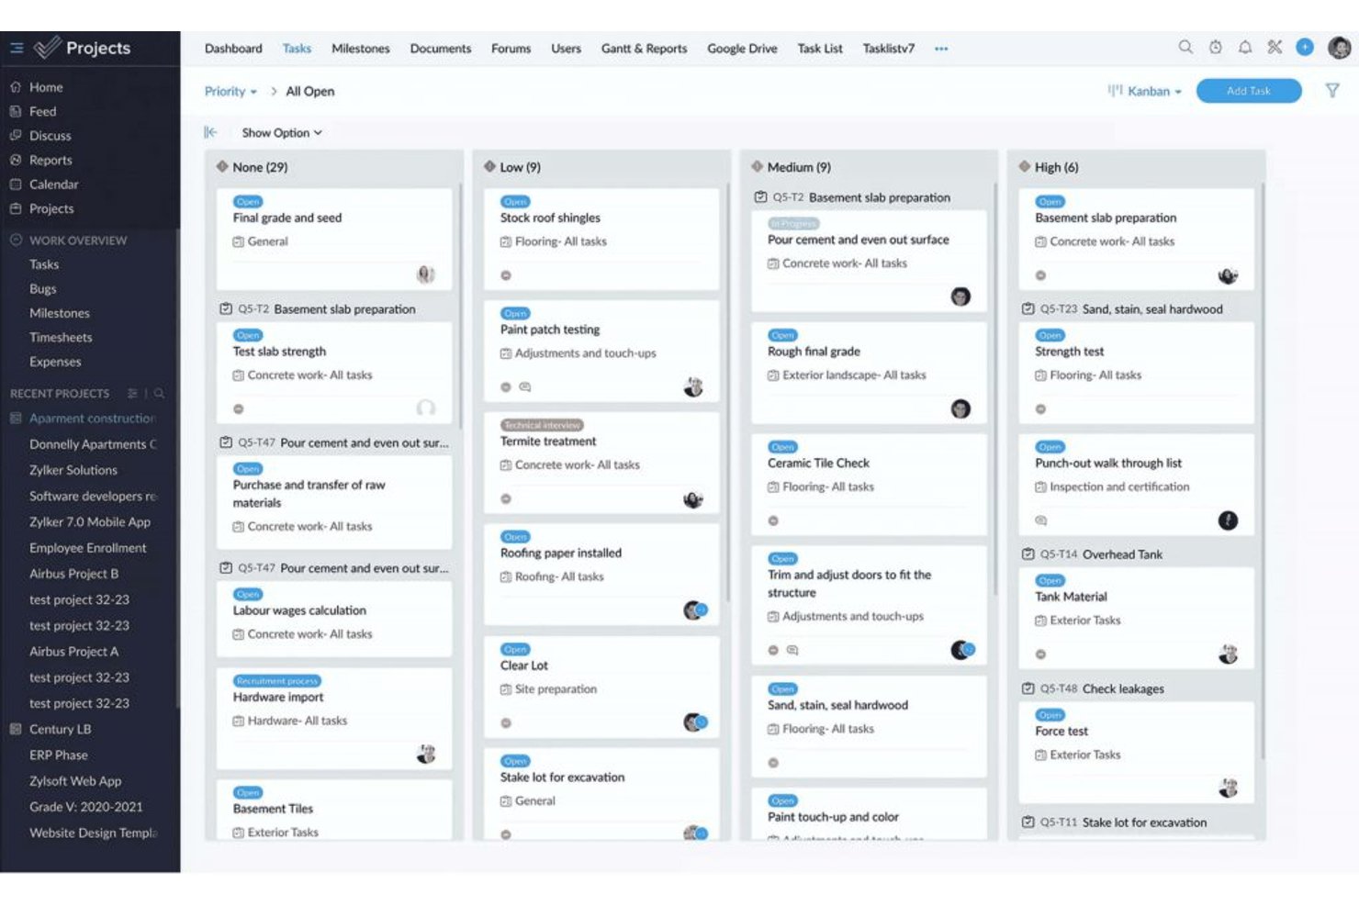Click the Discuss icon in the sidebar

click(16, 135)
